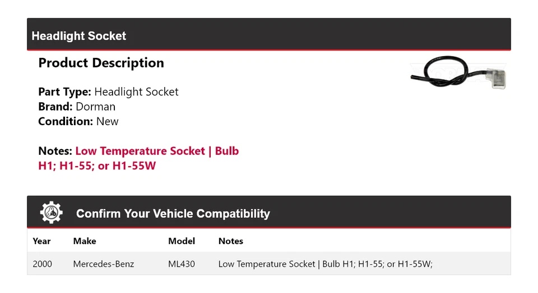Click the red Low Temperature Socket note
This screenshot has height=293, width=538.
tap(140, 151)
